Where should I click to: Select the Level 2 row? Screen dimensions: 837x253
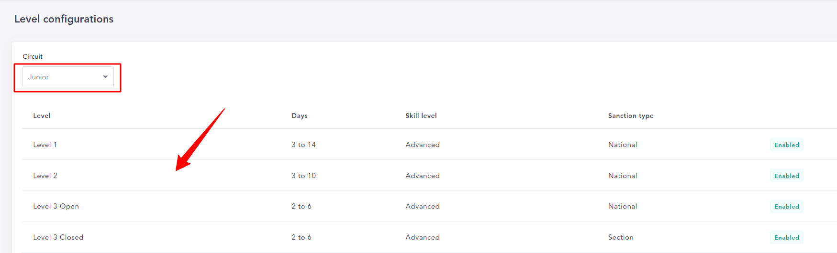(x=429, y=176)
